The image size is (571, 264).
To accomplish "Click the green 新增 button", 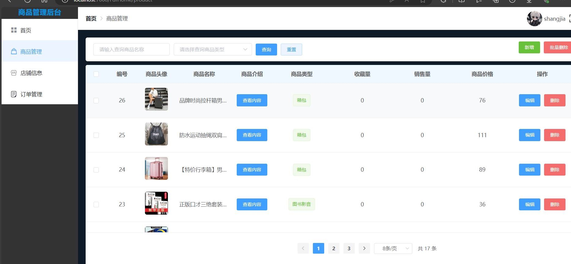I will click(529, 47).
